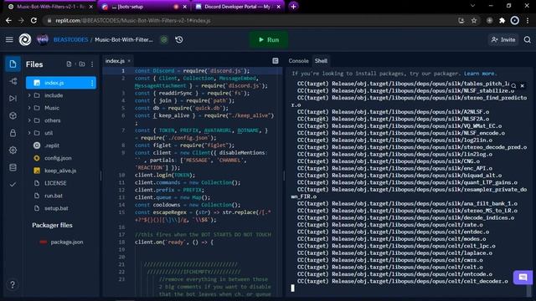Open the run.bat file
Viewport: 536px width, 301px height.
coord(54,196)
